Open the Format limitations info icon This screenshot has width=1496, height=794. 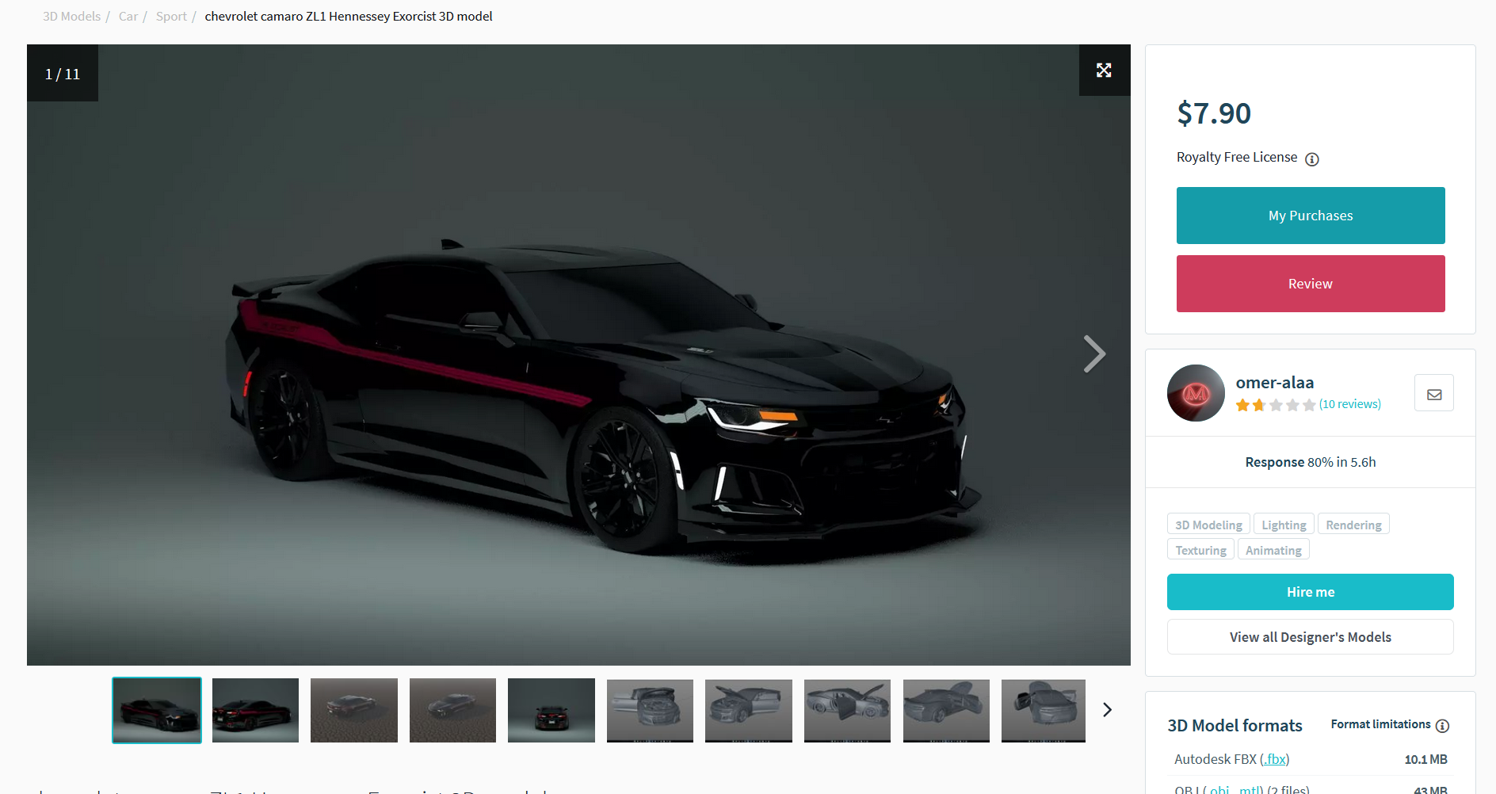(x=1442, y=726)
